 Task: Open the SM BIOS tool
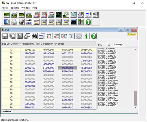tap(36, 22)
